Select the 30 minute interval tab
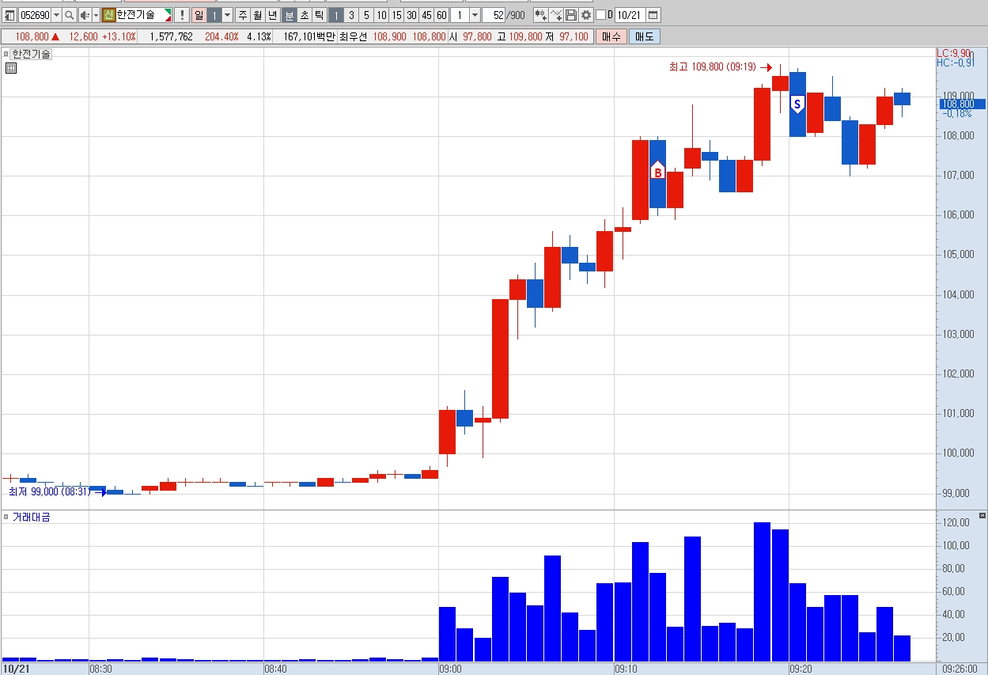Viewport: 988px width, 675px height. 411,15
